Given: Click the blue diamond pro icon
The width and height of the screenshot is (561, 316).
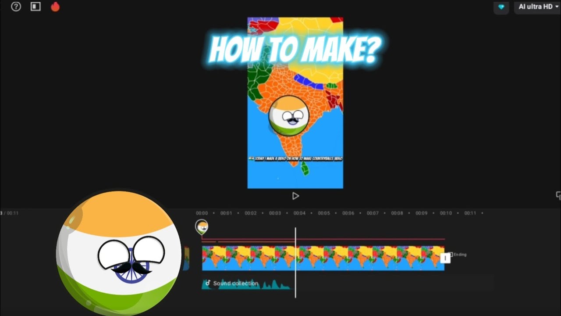Looking at the screenshot, I should pyautogui.click(x=501, y=7).
